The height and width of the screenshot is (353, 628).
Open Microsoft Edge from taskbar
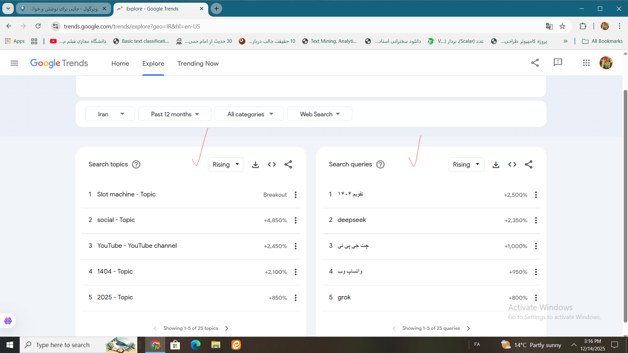[195, 345]
